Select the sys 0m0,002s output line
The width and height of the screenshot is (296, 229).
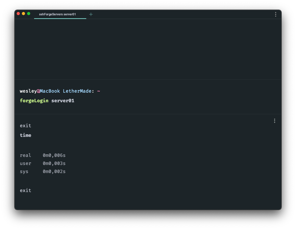point(42,171)
